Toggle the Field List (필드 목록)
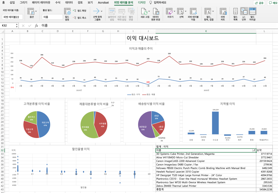 [x=235, y=11]
